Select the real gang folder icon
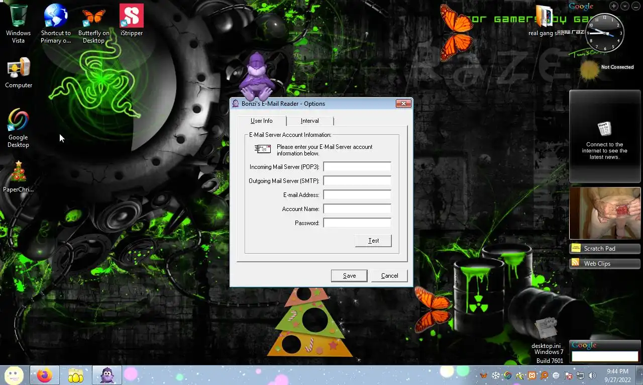This screenshot has height=385, width=643. pos(546,21)
